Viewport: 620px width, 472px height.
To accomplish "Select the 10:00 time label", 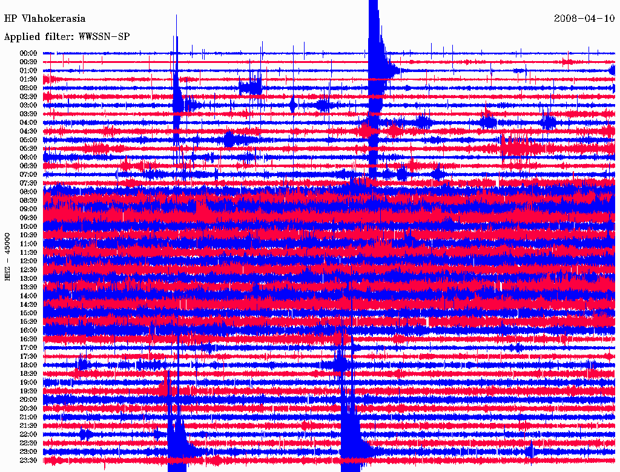I will (28, 226).
